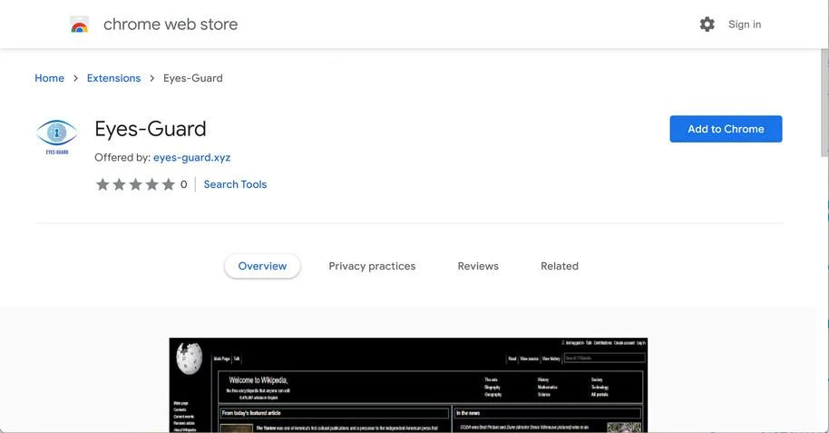Image resolution: width=829 pixels, height=433 pixels.
Task: Click the 'chrome web store' title text
Action: tap(171, 25)
